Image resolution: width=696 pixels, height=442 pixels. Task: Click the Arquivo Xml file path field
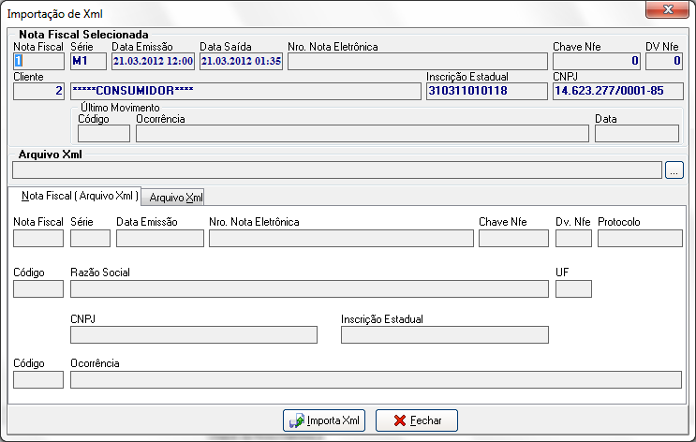click(337, 170)
